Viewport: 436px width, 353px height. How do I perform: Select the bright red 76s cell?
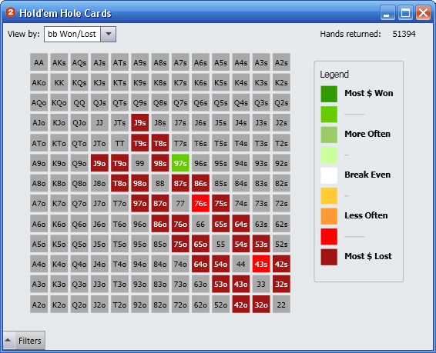[x=200, y=204]
